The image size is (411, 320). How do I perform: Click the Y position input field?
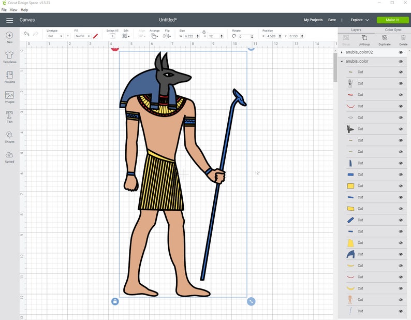coord(295,36)
